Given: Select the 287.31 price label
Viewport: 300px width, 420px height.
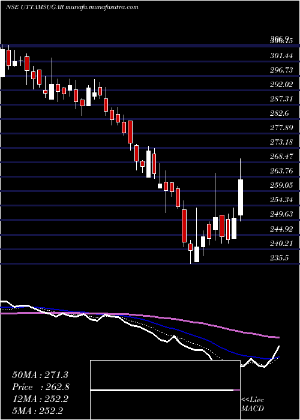Looking at the screenshot, I should pos(281,99).
